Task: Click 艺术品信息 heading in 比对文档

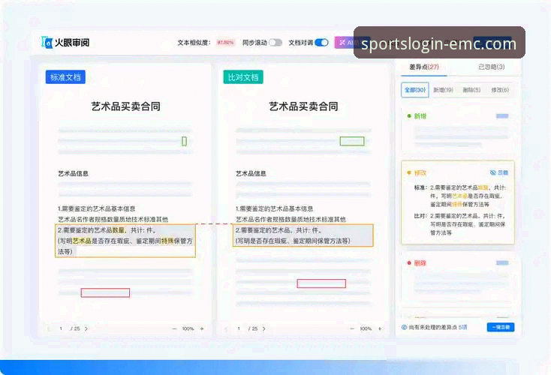Action: pyautogui.click(x=251, y=173)
